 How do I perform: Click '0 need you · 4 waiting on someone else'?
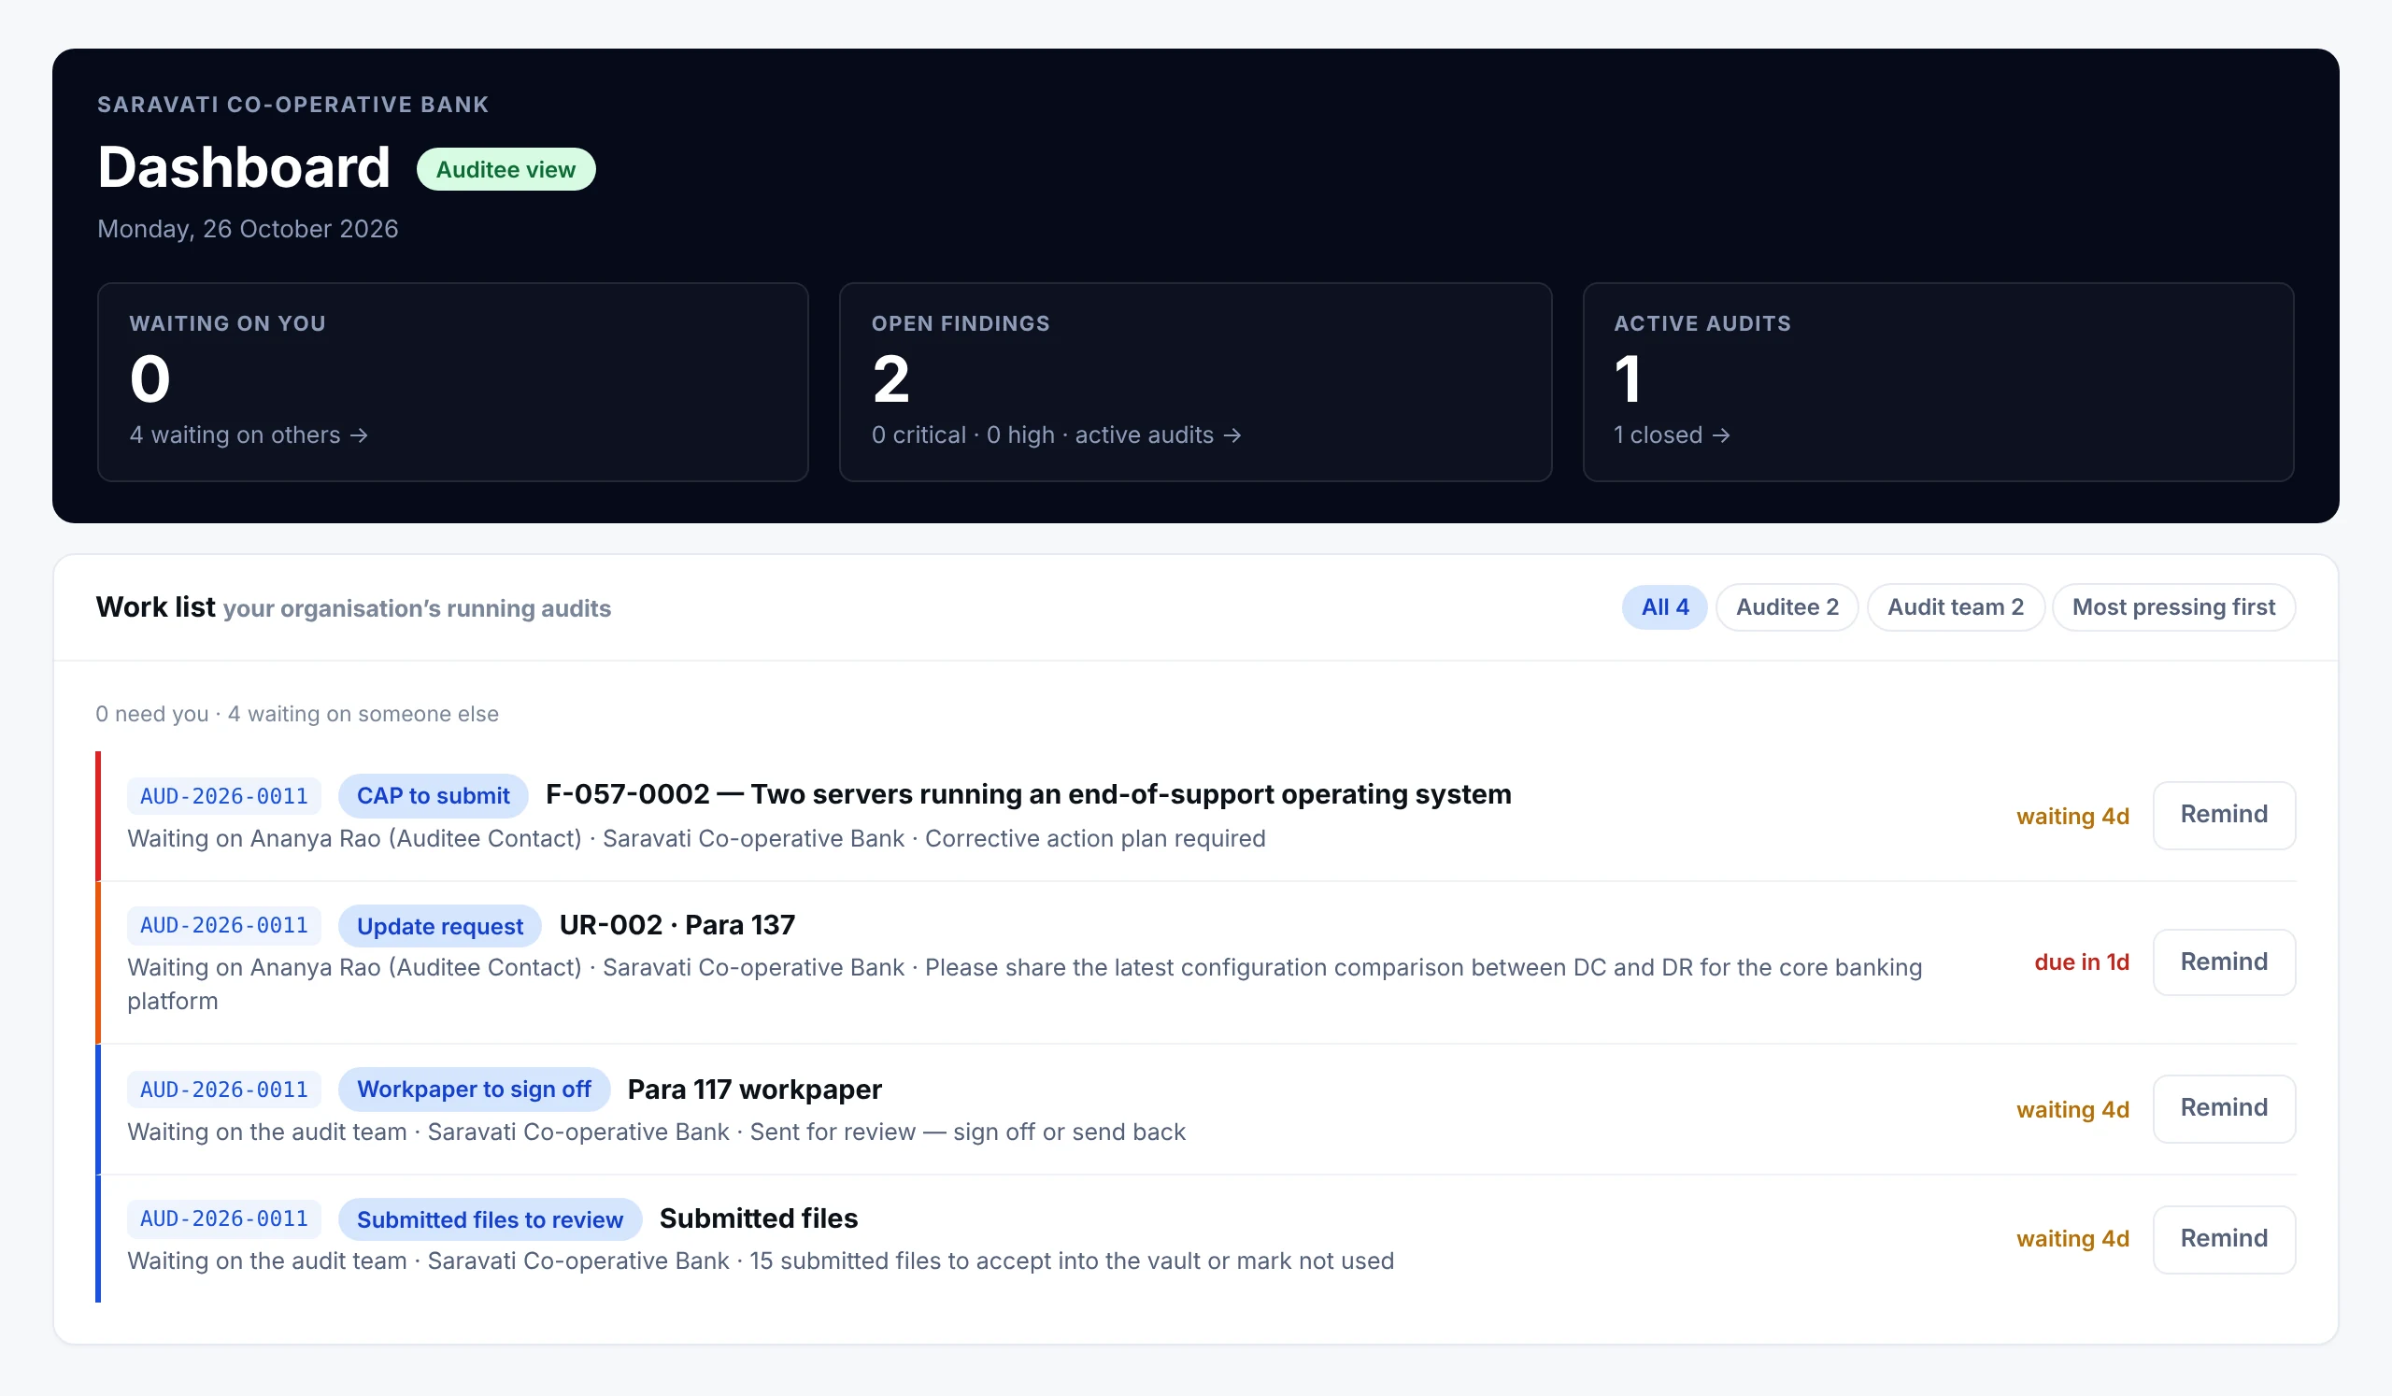tap(297, 714)
